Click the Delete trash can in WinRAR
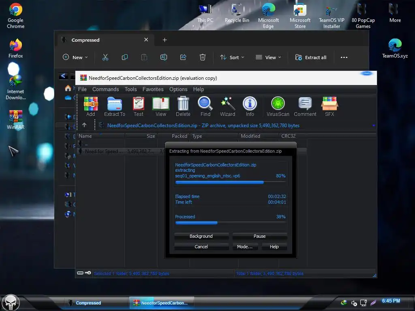This screenshot has height=311, width=415. pyautogui.click(x=183, y=107)
